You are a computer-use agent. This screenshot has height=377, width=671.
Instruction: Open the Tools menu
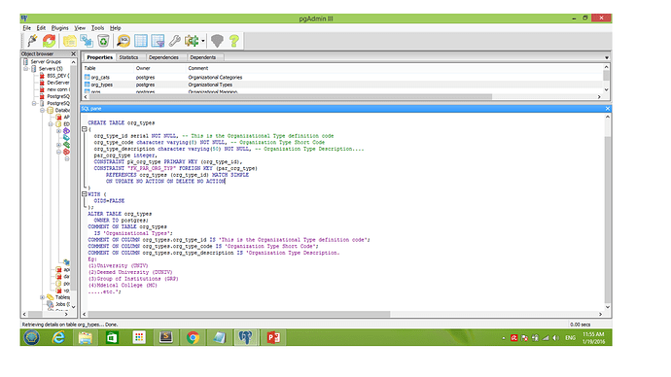(97, 28)
